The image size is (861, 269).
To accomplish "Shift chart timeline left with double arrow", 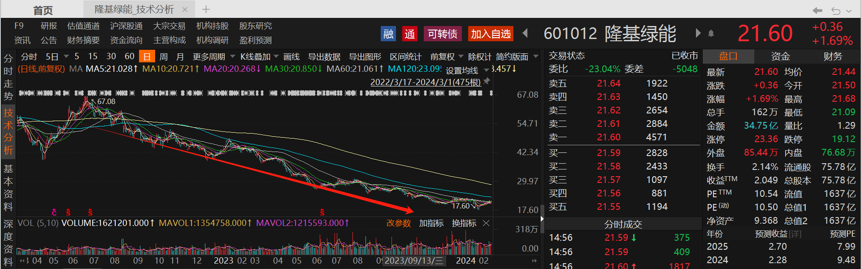I will click(x=22, y=260).
